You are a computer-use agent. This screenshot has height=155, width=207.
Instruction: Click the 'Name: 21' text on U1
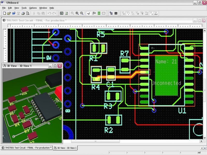[166, 61]
